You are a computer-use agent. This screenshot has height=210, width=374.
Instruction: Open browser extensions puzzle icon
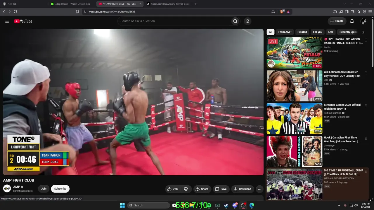pyautogui.click(x=335, y=12)
